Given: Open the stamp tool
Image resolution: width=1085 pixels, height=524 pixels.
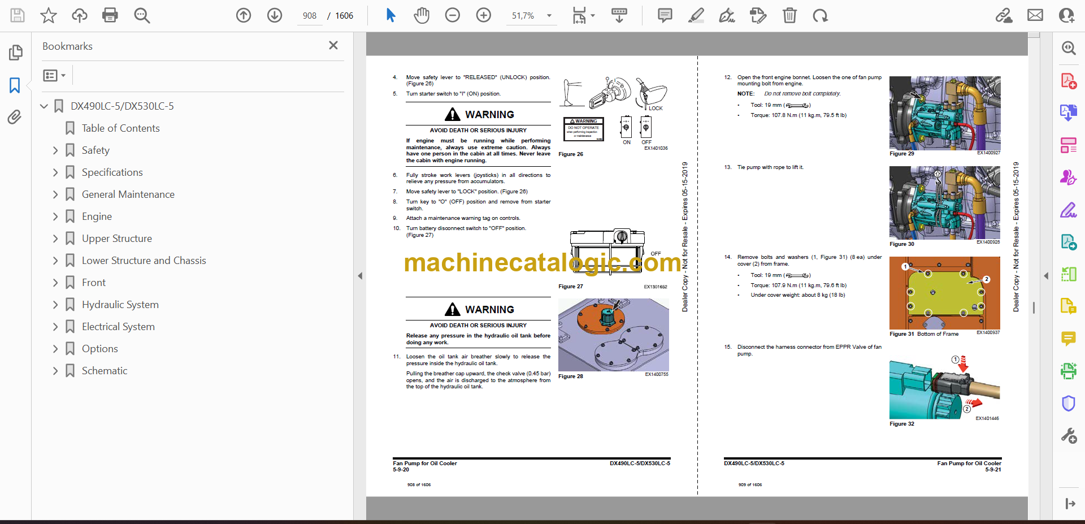Looking at the screenshot, I should (x=758, y=15).
